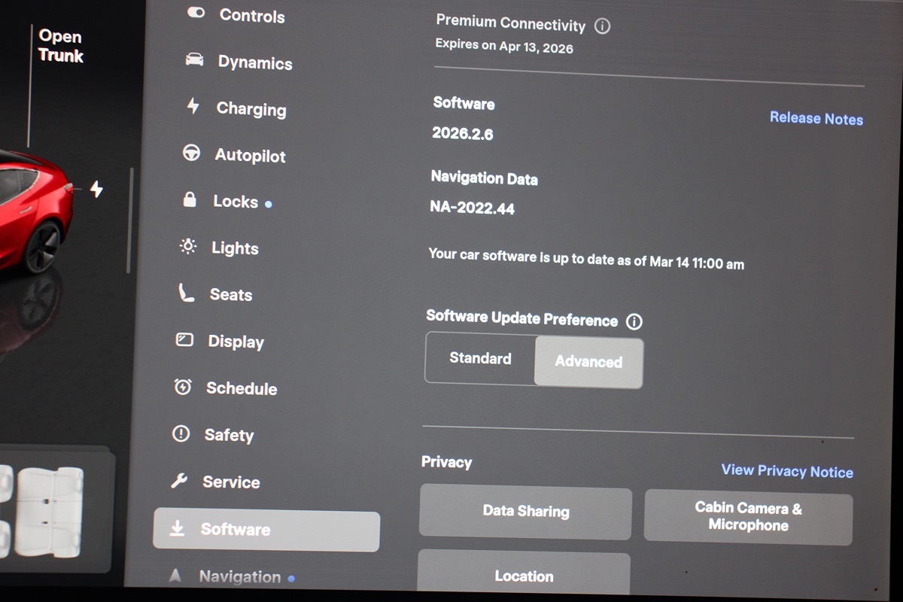Image resolution: width=903 pixels, height=602 pixels.
Task: Open the Release Notes link
Action: point(816,118)
